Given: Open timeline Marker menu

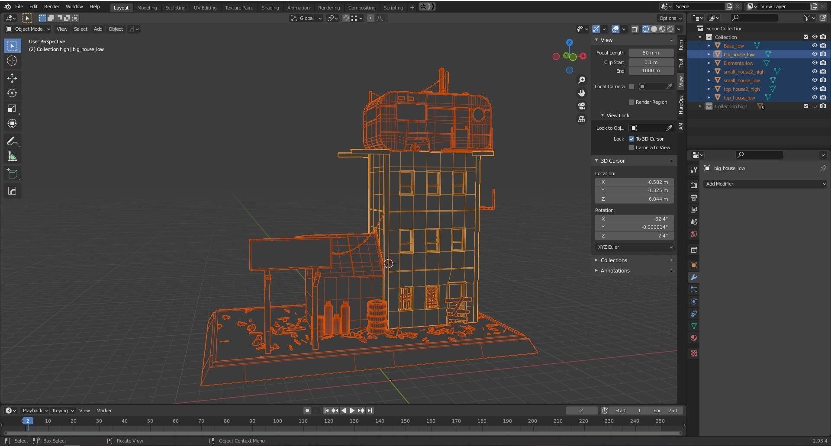Looking at the screenshot, I should pyautogui.click(x=104, y=411).
